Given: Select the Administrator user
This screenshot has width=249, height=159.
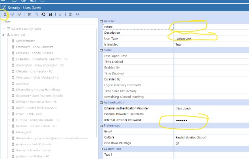Looking at the screenshot, I should 25,41.
